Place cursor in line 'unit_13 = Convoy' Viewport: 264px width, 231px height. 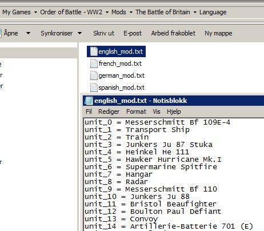click(121, 219)
